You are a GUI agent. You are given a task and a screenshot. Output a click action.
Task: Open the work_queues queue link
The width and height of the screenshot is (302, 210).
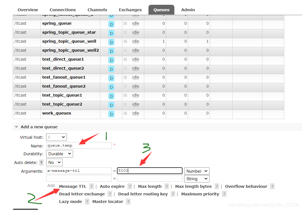tap(57, 113)
